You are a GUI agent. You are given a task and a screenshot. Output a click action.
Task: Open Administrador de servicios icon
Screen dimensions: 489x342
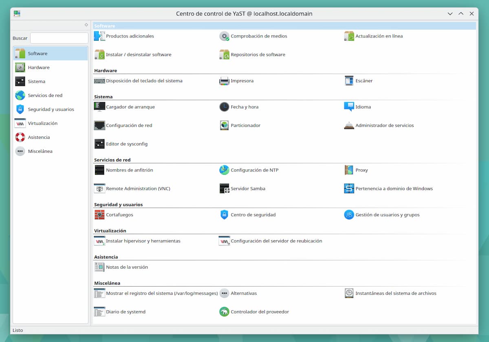coord(349,125)
